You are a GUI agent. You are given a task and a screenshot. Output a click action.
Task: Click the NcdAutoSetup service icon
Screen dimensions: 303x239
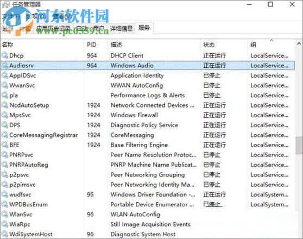tap(5, 105)
